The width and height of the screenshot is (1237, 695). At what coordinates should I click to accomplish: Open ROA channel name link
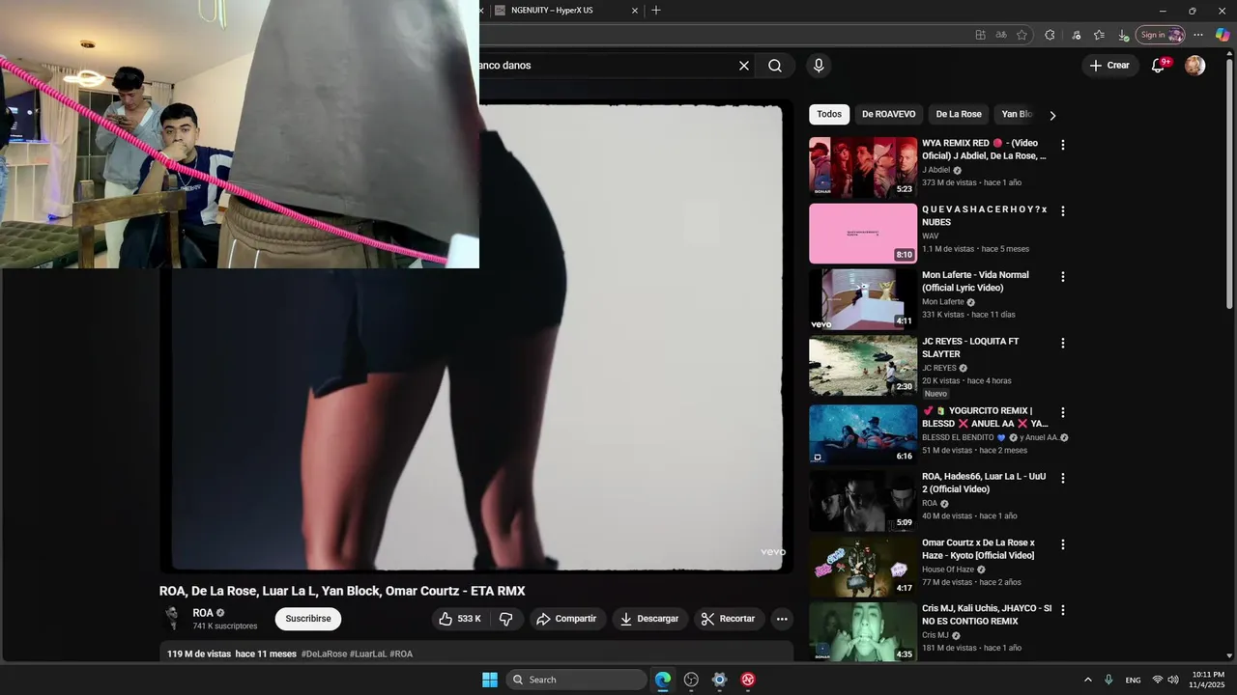tap(203, 613)
